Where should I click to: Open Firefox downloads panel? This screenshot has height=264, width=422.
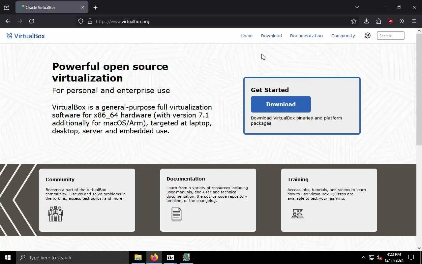click(366, 21)
